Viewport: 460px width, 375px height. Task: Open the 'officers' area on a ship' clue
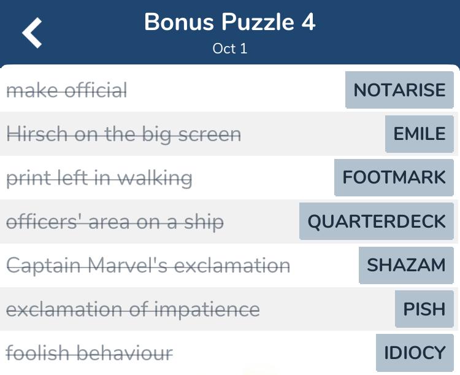115,222
